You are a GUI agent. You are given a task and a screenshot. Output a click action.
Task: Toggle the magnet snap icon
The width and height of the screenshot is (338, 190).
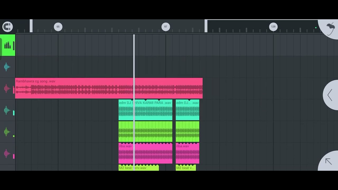pos(7,27)
